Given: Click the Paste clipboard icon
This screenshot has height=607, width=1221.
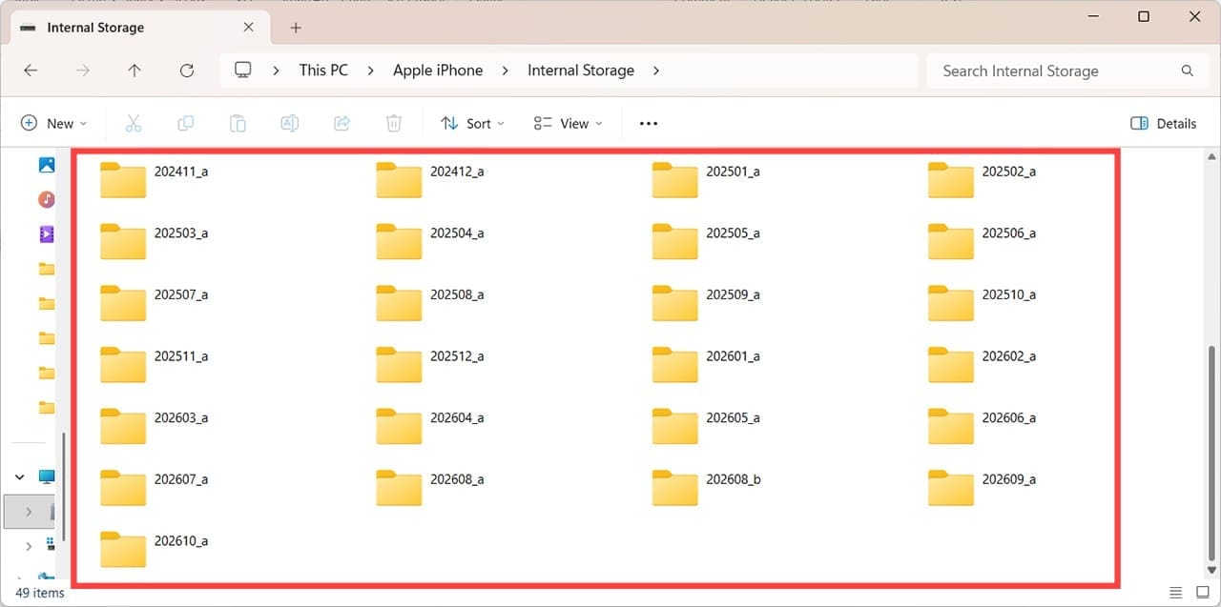Looking at the screenshot, I should tap(238, 123).
